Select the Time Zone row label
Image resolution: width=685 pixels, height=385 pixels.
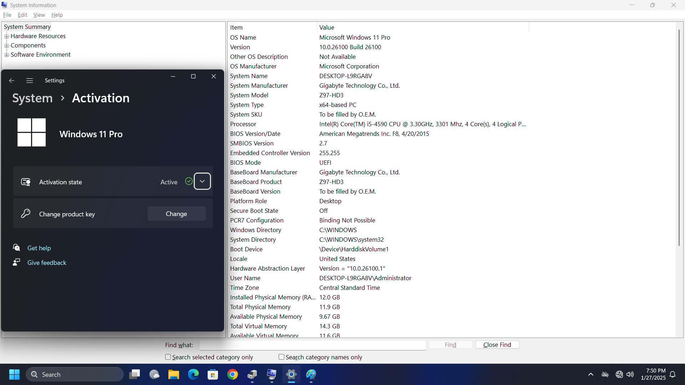coord(245,288)
